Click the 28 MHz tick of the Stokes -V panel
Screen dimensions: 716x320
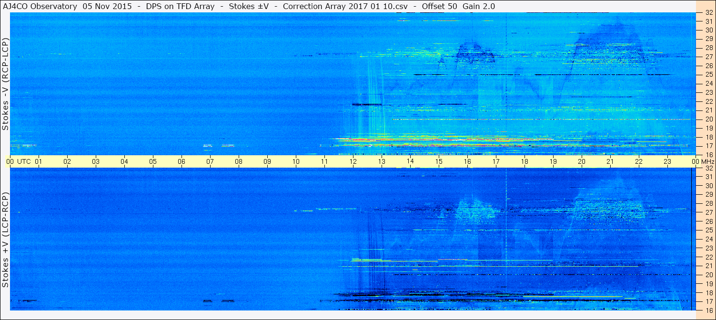[x=708, y=48]
